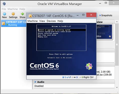Image resolution: width=119 pixels, height=94 pixels.
Task: Maximize the CentOS VM window
Action: pyautogui.click(x=83, y=15)
